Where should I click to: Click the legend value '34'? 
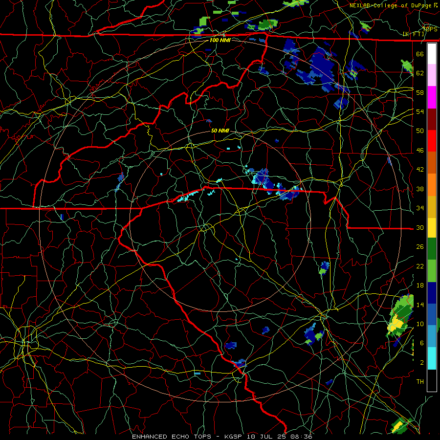pos(420,208)
